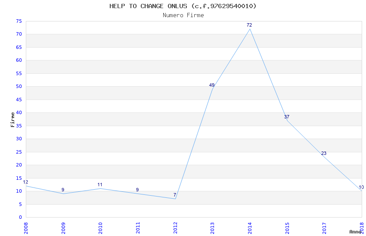Click the y-axis value 35

click(19, 126)
